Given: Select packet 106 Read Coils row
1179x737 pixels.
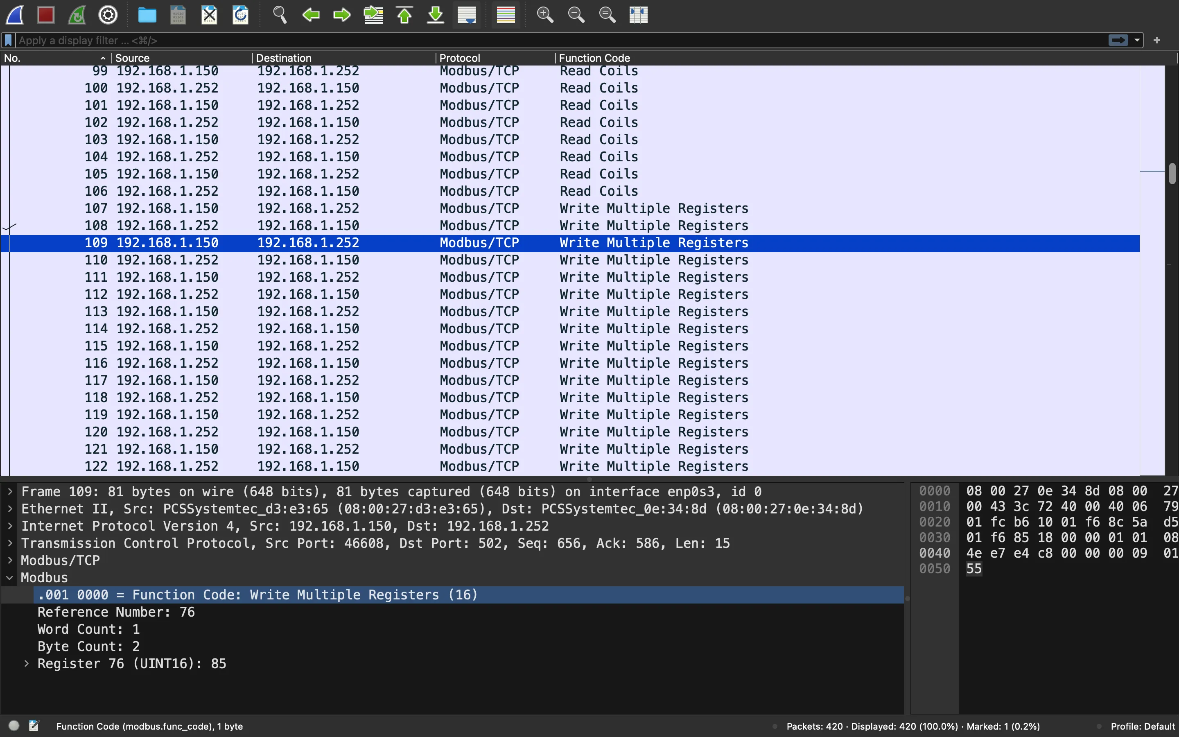Looking at the screenshot, I should click(570, 191).
